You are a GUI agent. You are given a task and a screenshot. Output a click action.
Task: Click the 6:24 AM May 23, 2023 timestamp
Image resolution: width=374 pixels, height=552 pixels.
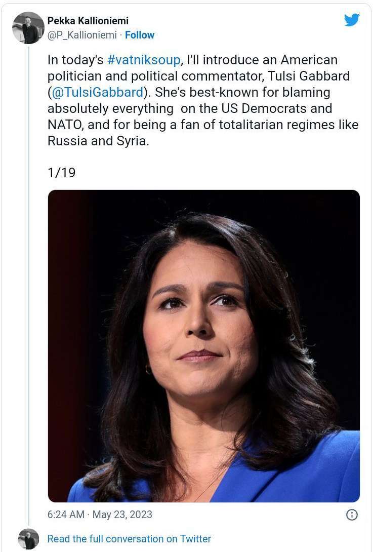[100, 515]
